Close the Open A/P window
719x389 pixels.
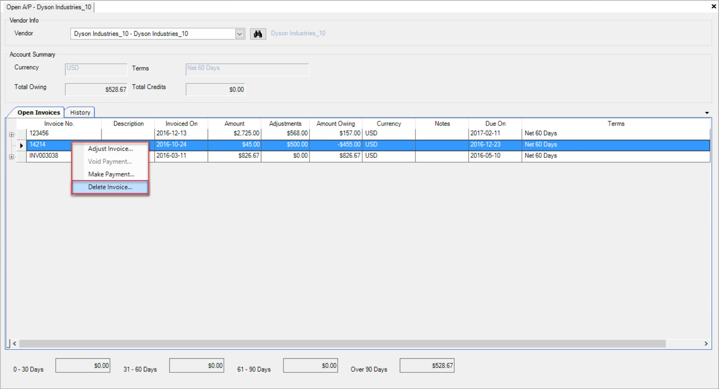pyautogui.click(x=714, y=6)
